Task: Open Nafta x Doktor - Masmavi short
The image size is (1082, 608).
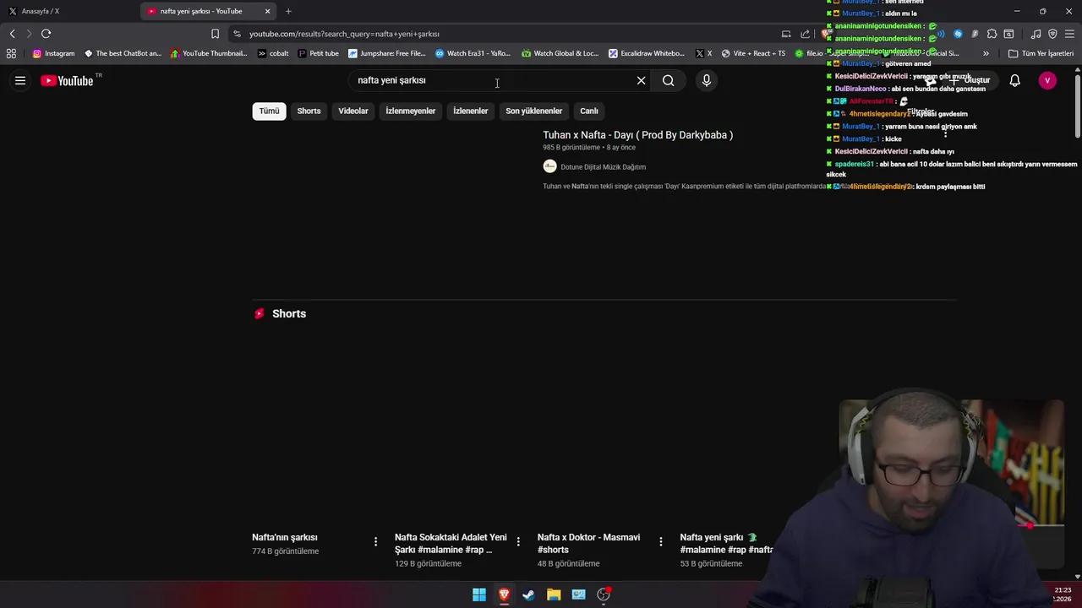Action: tap(589, 543)
